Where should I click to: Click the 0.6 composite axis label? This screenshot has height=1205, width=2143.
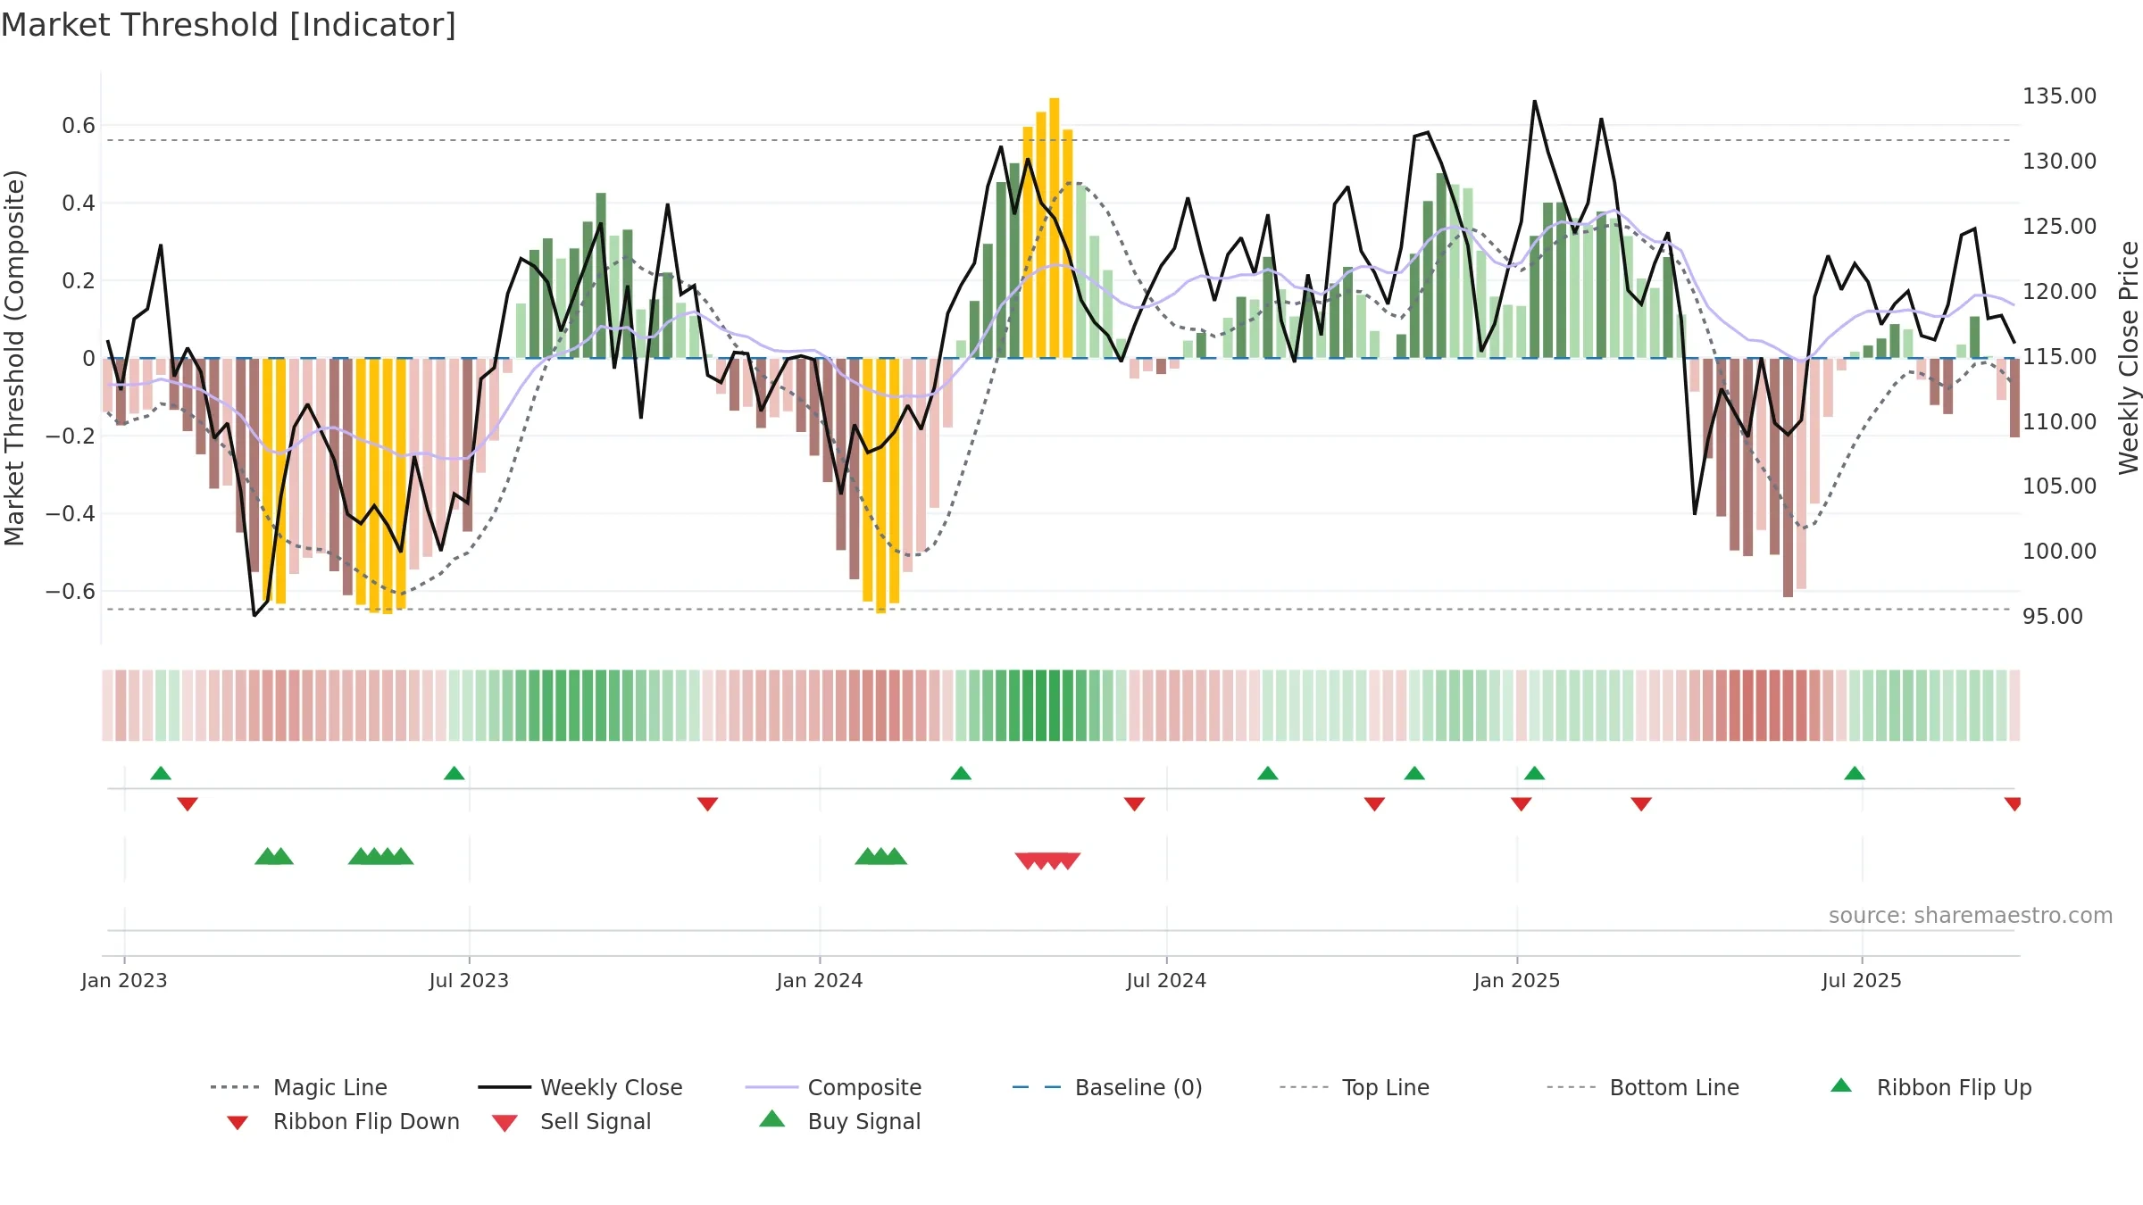tap(79, 126)
